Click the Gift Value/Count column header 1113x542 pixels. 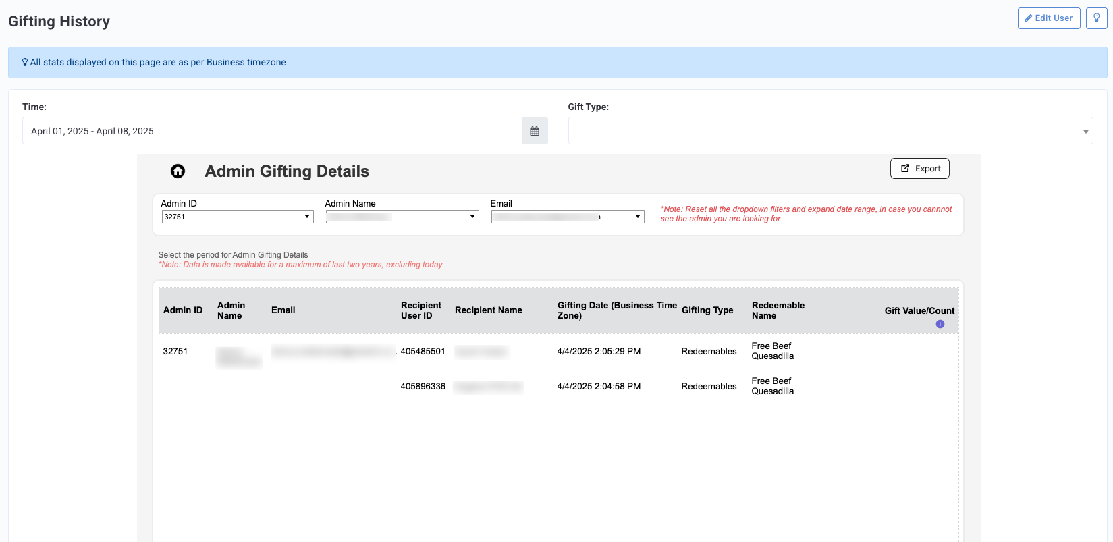(x=920, y=311)
